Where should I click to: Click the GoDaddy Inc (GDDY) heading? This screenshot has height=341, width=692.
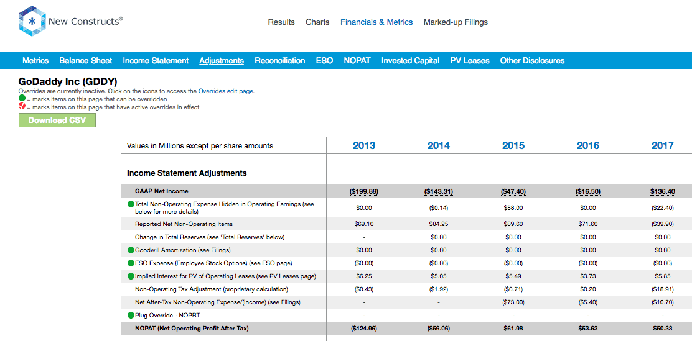coord(68,81)
